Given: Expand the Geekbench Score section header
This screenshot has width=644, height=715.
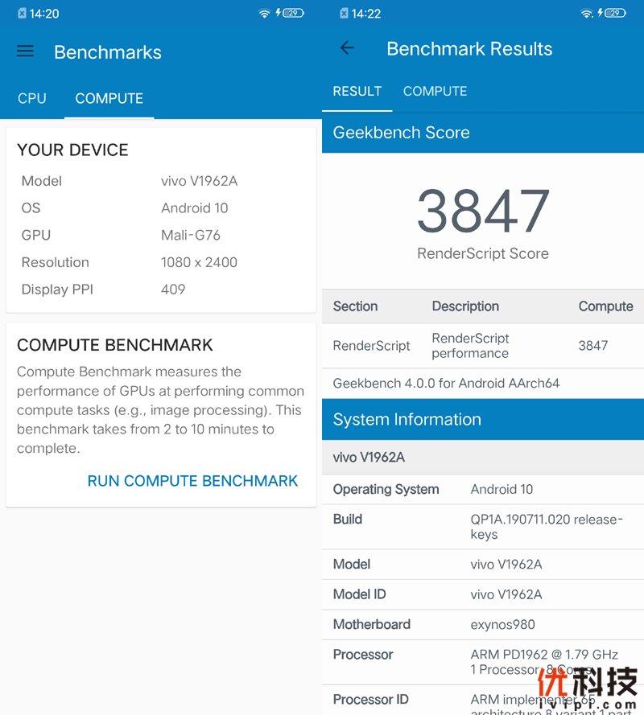Looking at the screenshot, I should 482,133.
